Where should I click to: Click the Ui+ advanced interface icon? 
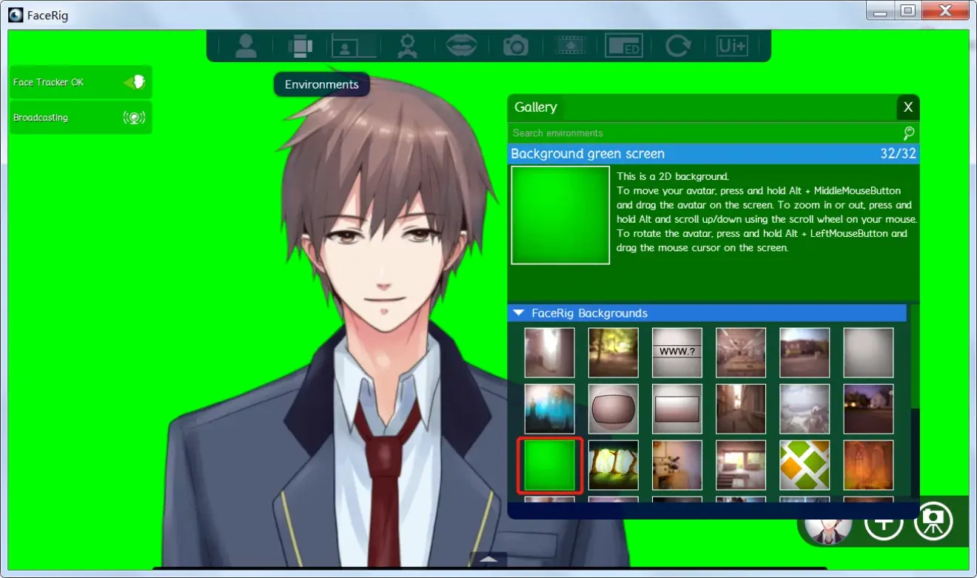[x=732, y=47]
